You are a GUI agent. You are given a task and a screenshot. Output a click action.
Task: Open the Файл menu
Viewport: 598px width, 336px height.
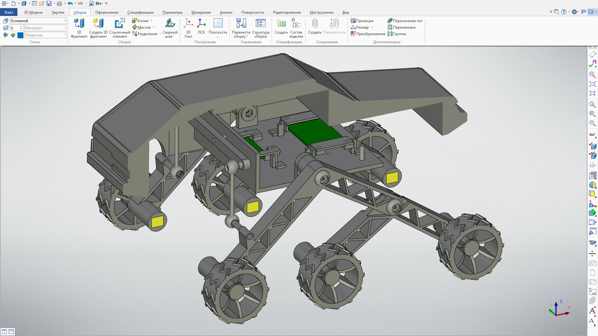pyautogui.click(x=9, y=12)
